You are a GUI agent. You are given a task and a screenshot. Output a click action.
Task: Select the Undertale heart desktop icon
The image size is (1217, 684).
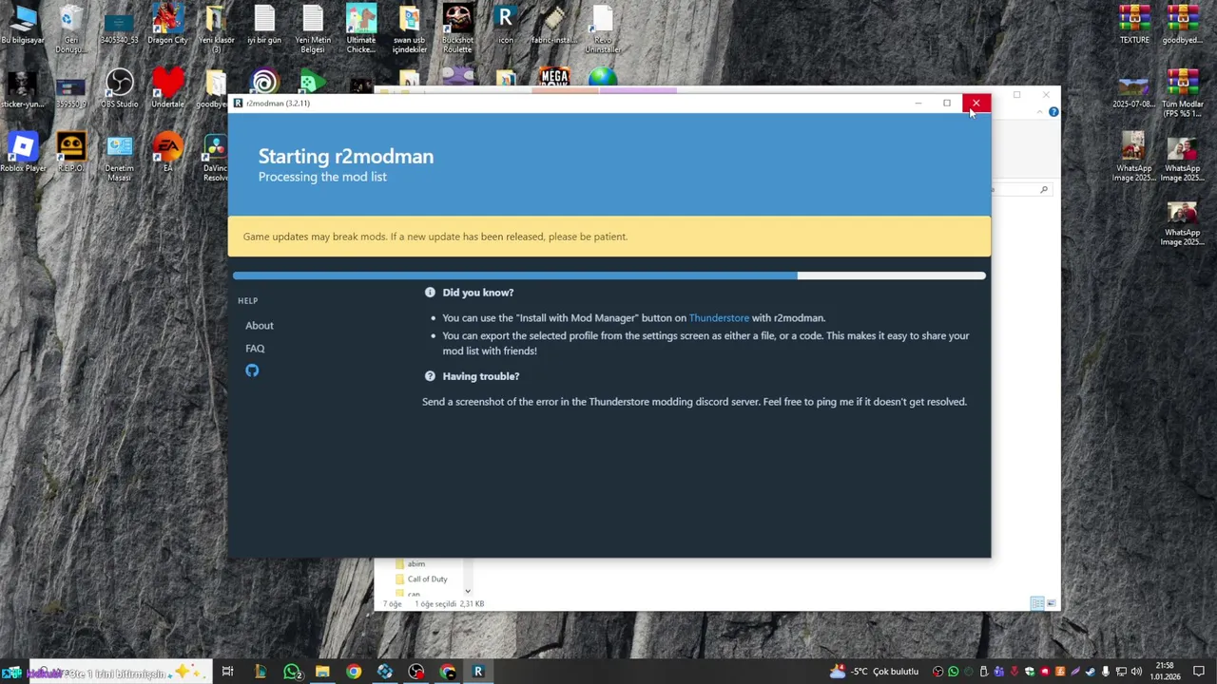tap(167, 88)
